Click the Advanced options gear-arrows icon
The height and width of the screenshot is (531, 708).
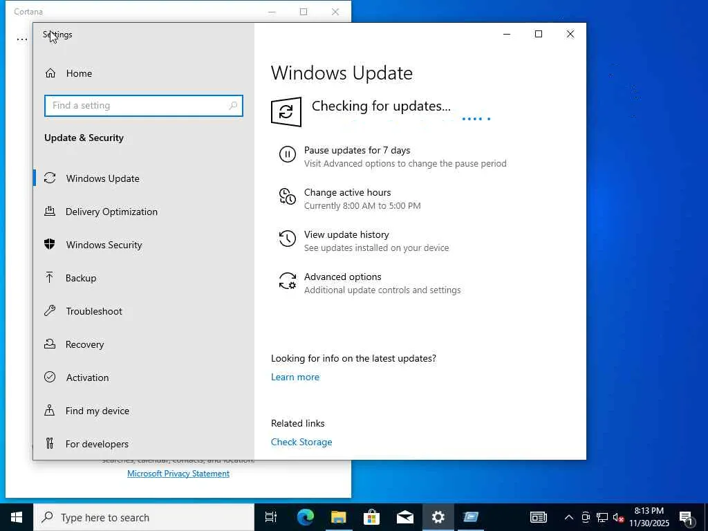(x=288, y=281)
